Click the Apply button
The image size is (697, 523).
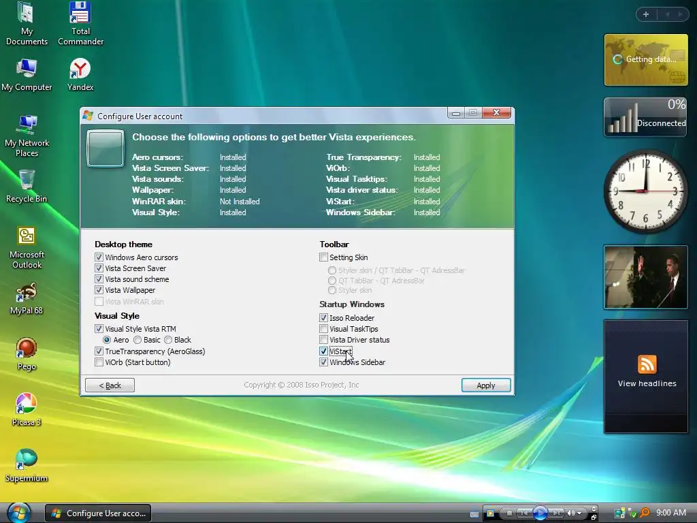tap(486, 385)
